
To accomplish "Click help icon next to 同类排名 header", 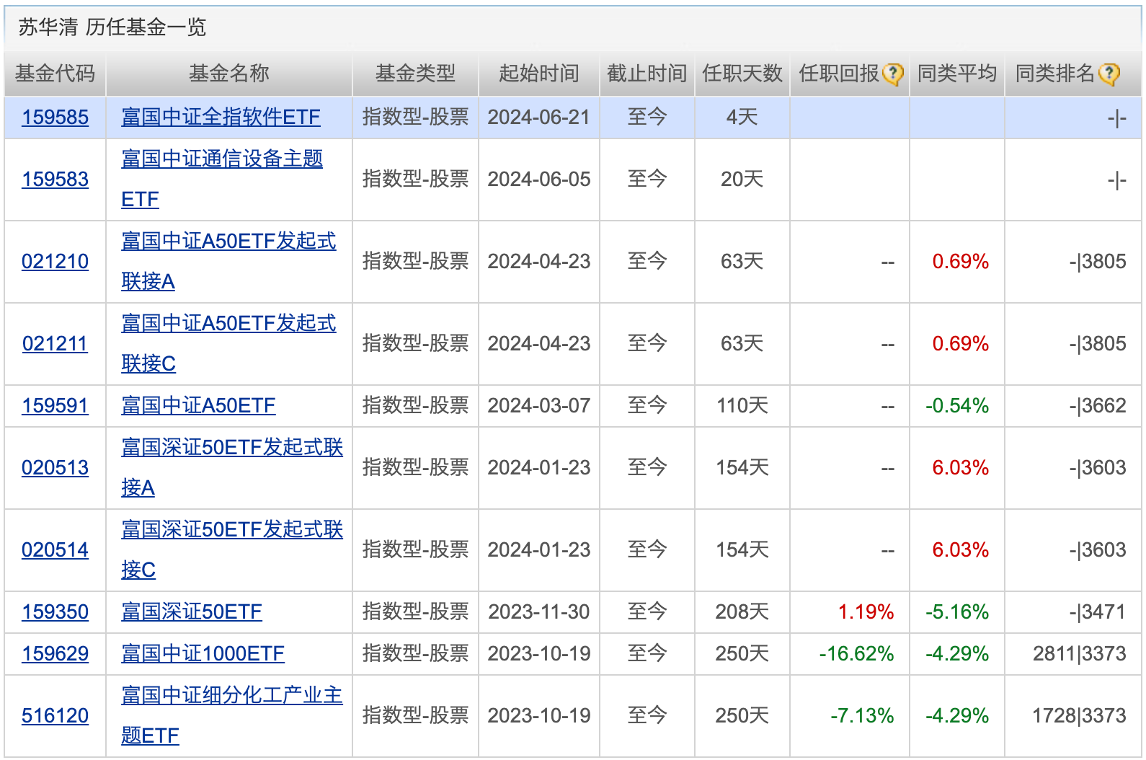I will tap(1109, 74).
